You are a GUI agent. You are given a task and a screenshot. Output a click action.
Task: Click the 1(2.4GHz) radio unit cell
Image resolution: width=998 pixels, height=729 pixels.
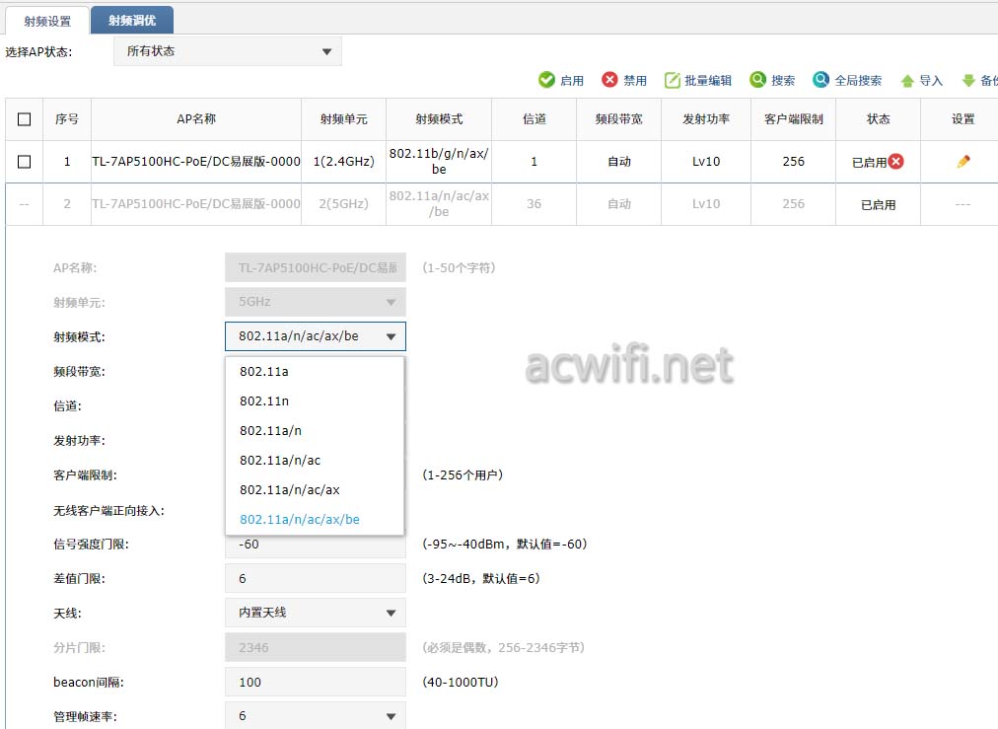[x=344, y=162]
